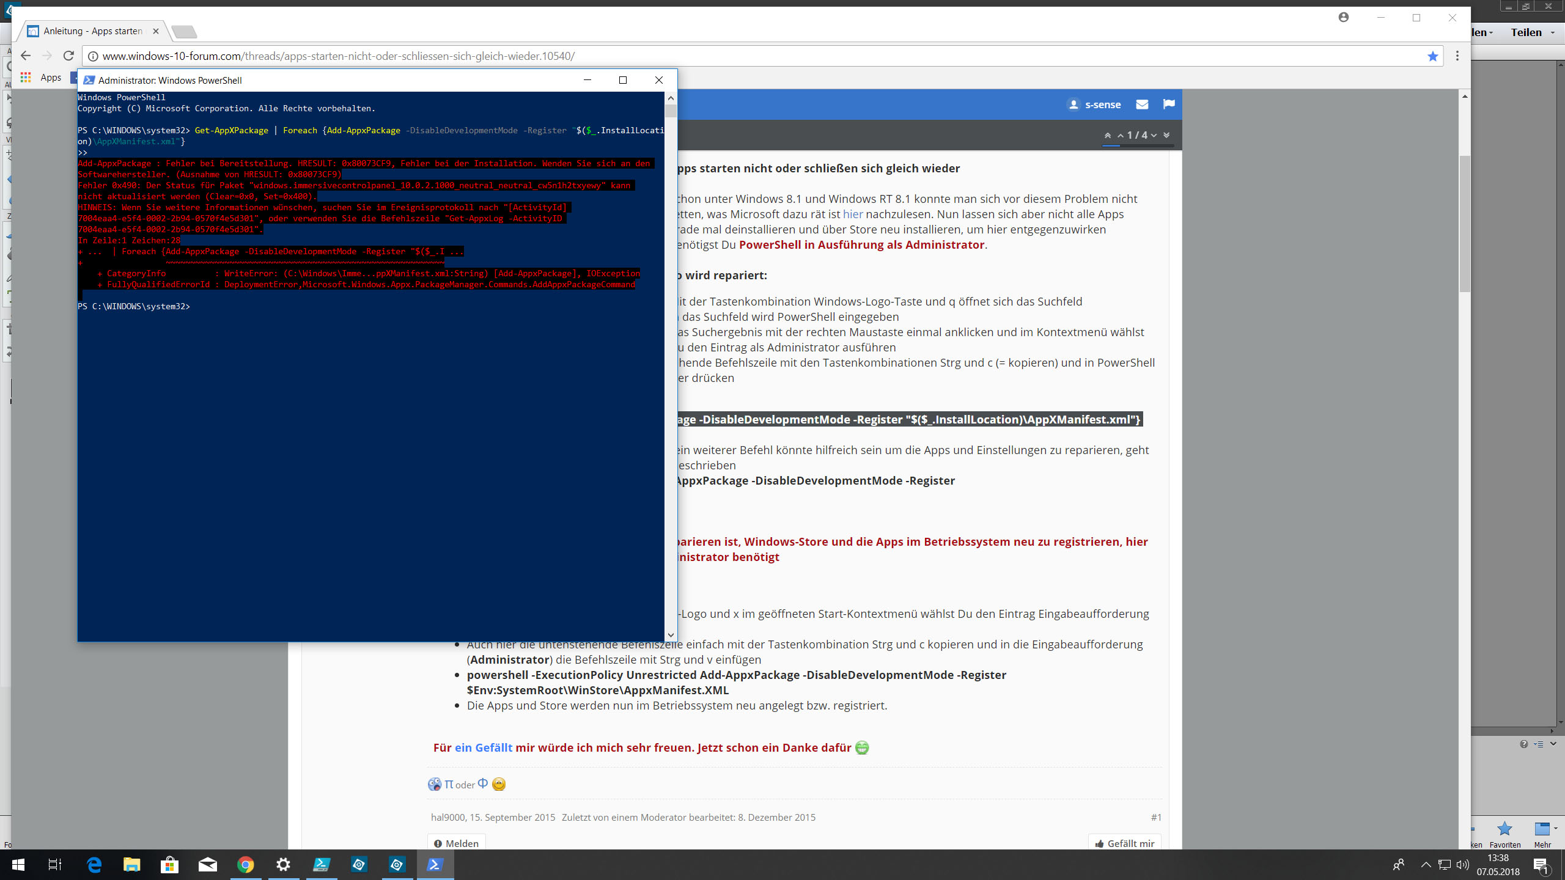Screen dimensions: 1565x880
Task: Open the People icon in system tray
Action: tap(1399, 865)
